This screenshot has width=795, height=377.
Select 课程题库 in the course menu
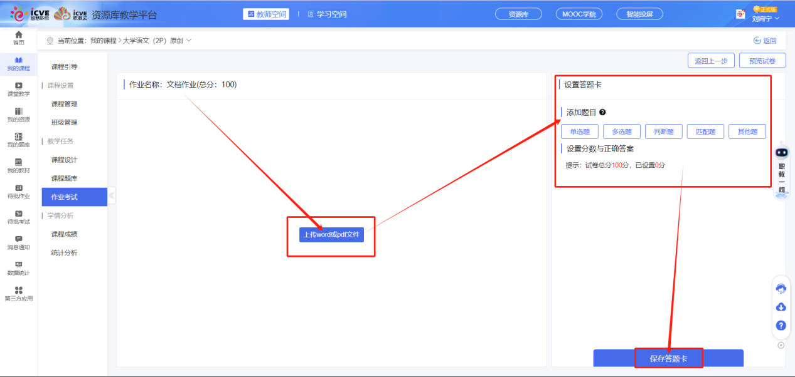64,178
